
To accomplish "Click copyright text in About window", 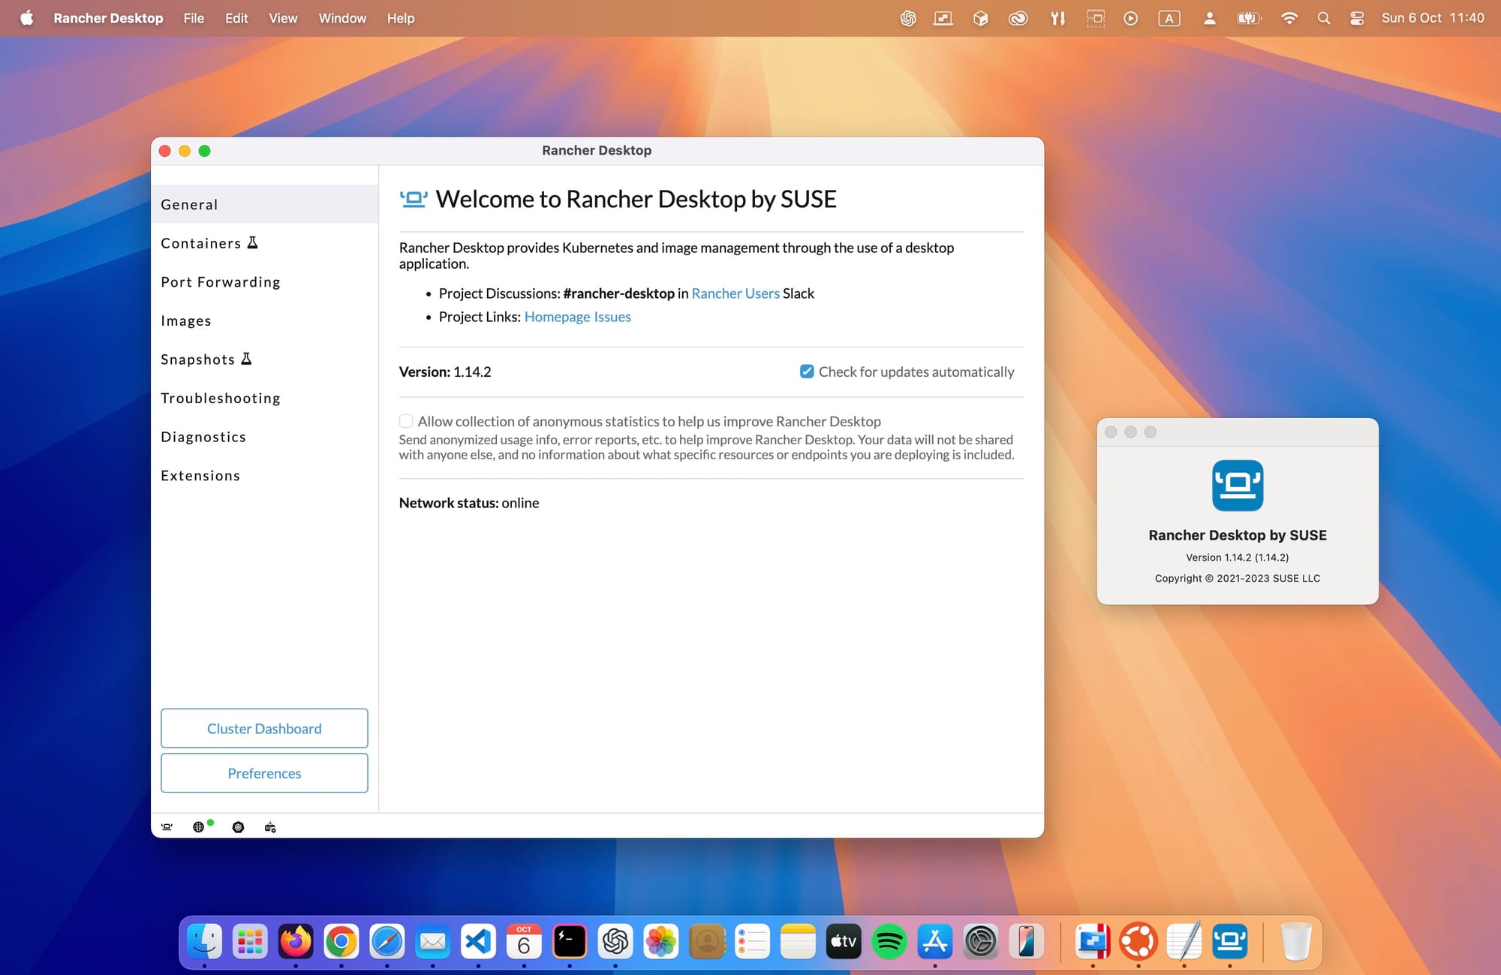I will click(x=1238, y=578).
